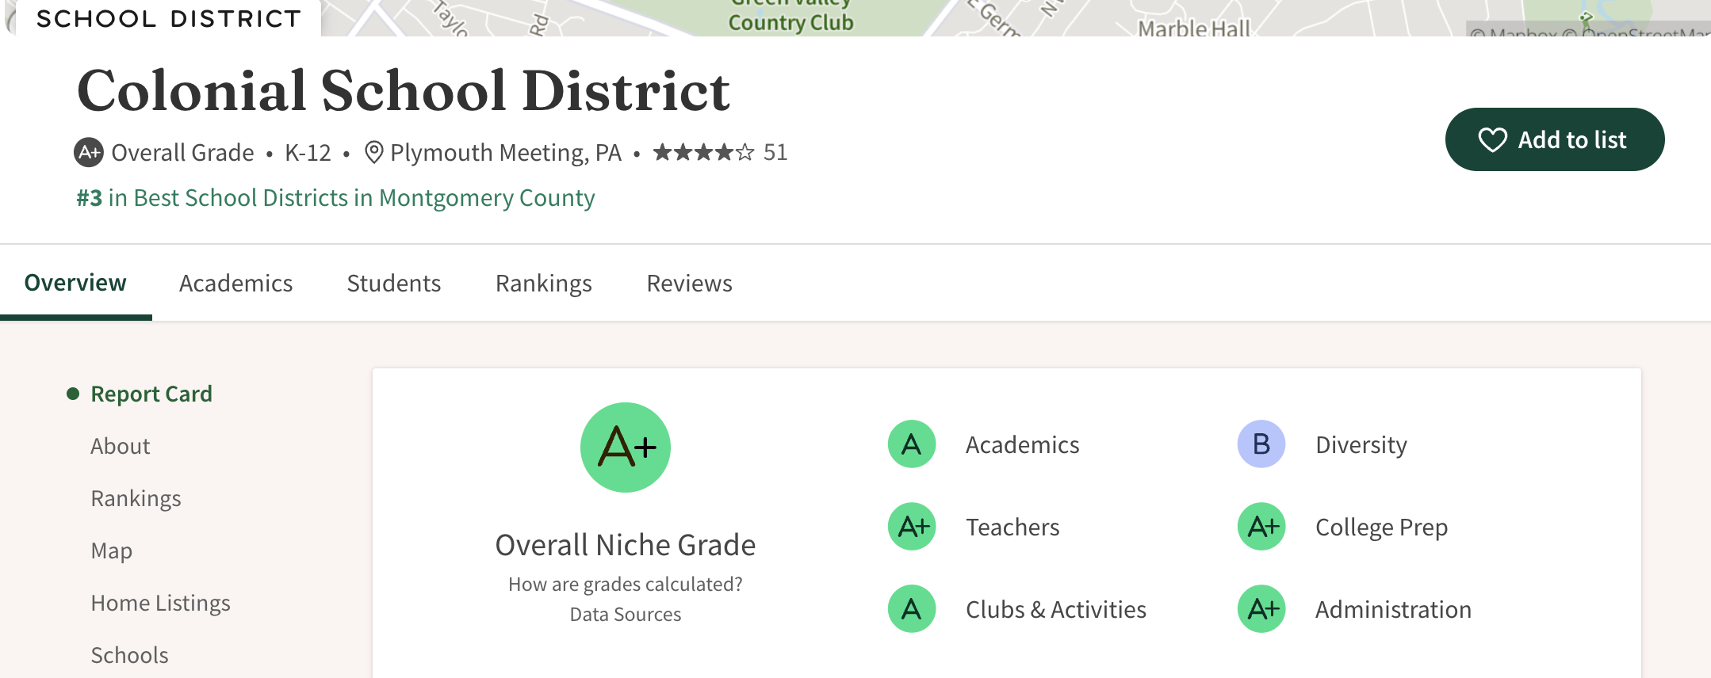Open the Data Sources link

[625, 615]
